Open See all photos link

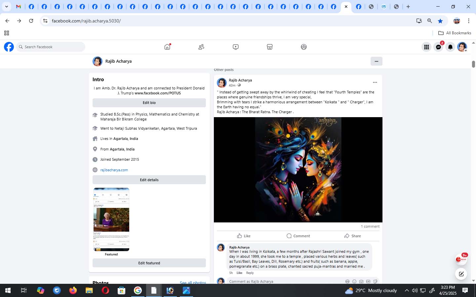[x=193, y=282]
